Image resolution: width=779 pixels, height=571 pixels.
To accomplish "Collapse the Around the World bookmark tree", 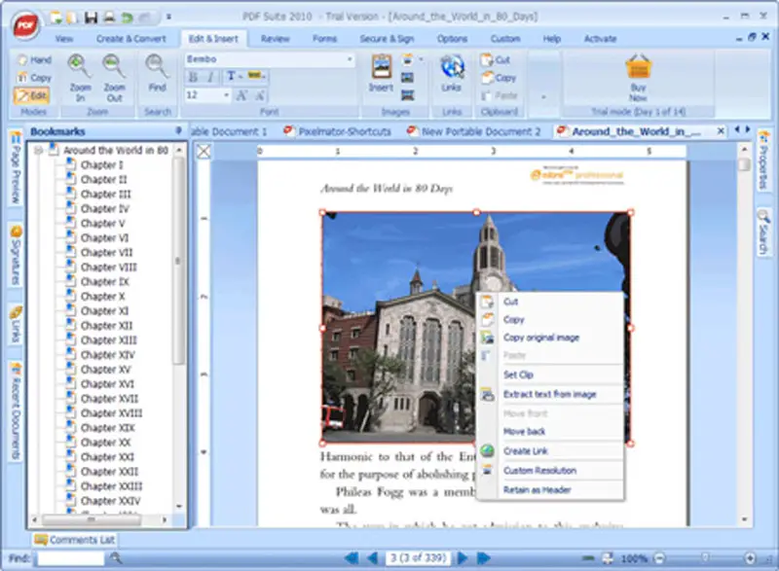I will (x=39, y=151).
